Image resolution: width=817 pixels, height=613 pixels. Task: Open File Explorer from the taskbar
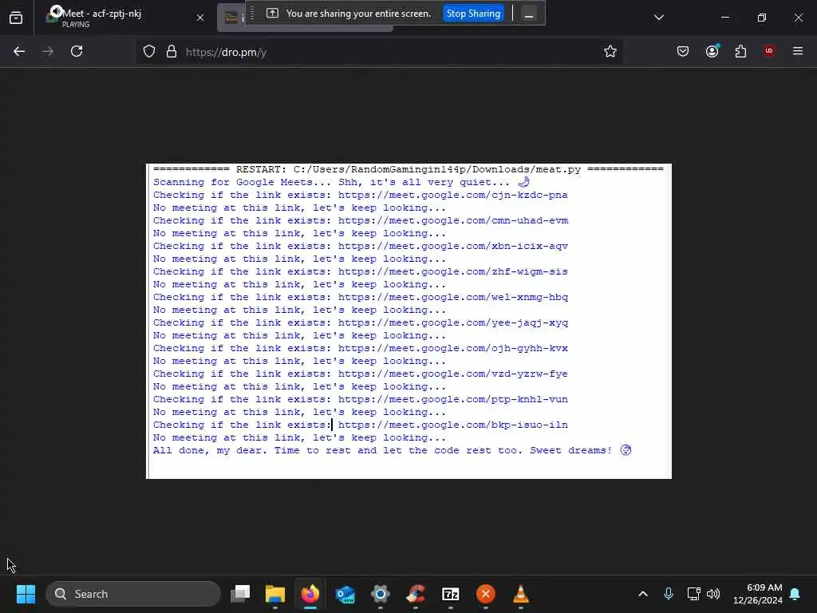tap(275, 594)
